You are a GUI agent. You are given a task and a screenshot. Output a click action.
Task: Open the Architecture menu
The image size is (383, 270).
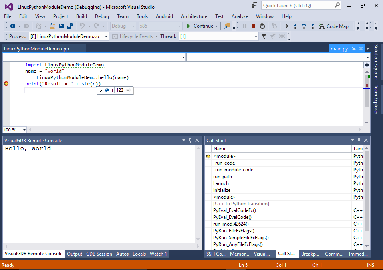pyautogui.click(x=194, y=16)
